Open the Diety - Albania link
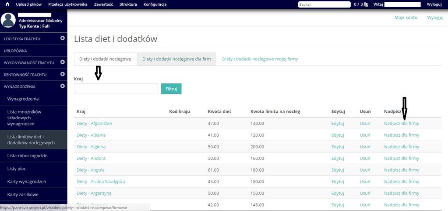 click(x=91, y=135)
